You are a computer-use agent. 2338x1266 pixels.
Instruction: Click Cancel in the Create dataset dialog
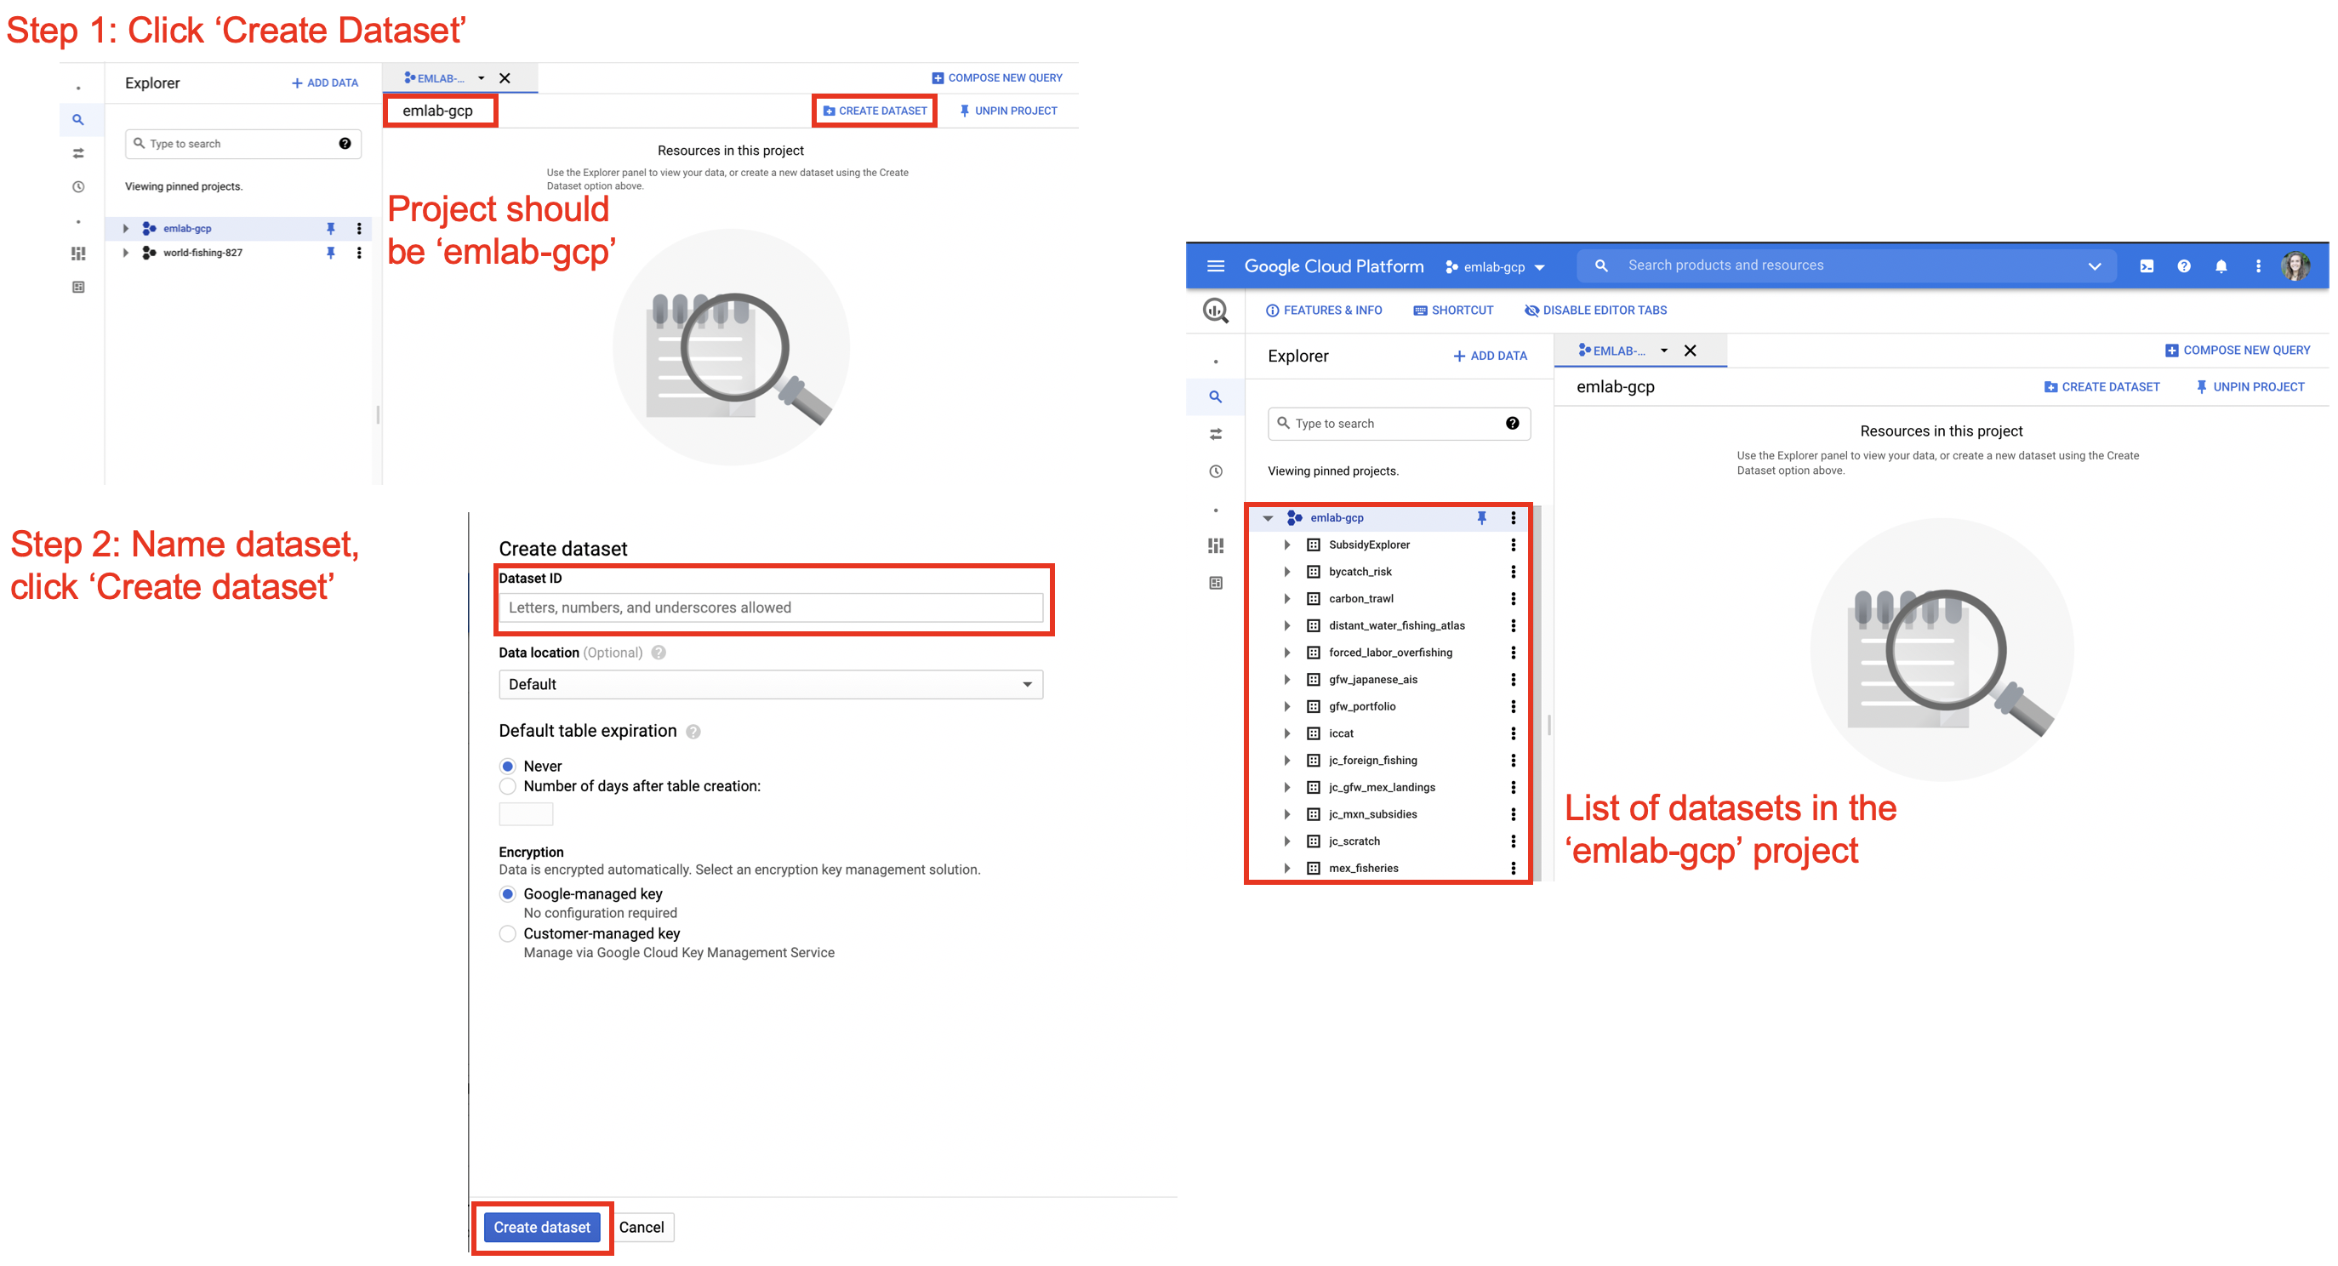pyautogui.click(x=642, y=1227)
